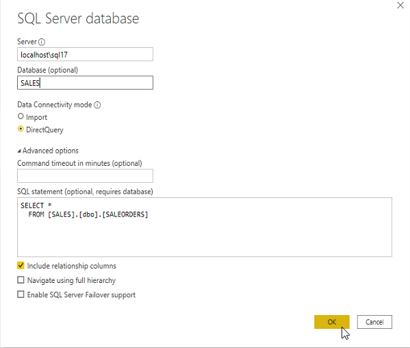Click inside the SQL statement text box
The image size is (410, 348).
[x=205, y=227]
